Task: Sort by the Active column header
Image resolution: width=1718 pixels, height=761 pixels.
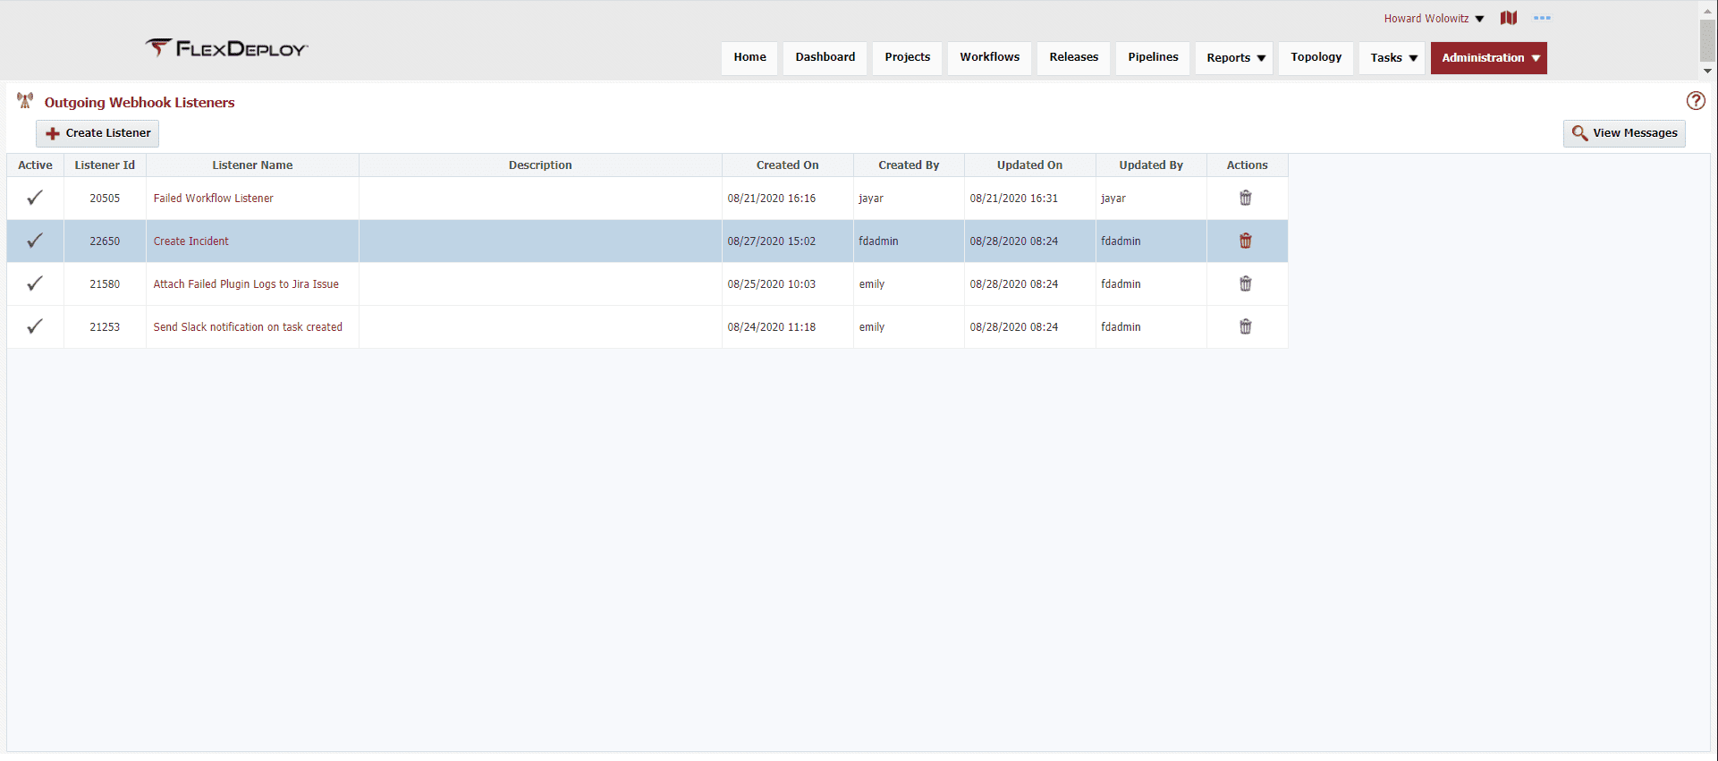Action: click(36, 165)
